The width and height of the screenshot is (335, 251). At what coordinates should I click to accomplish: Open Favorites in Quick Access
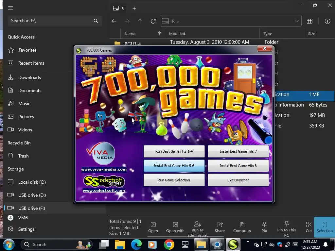click(27, 50)
